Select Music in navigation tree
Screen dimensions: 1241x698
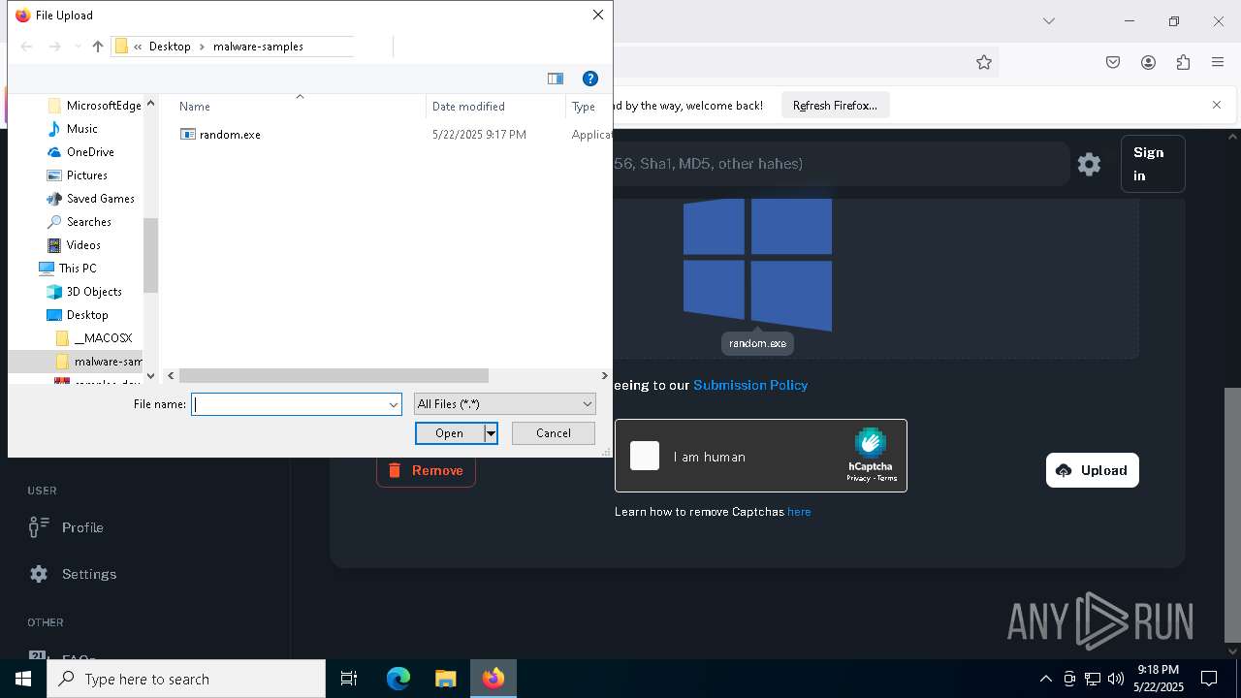[x=81, y=129]
